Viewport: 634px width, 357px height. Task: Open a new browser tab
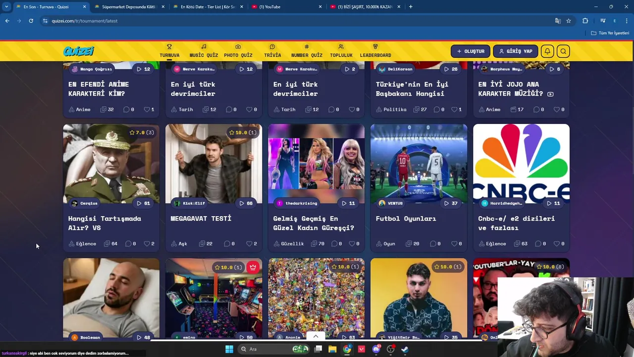click(x=411, y=7)
